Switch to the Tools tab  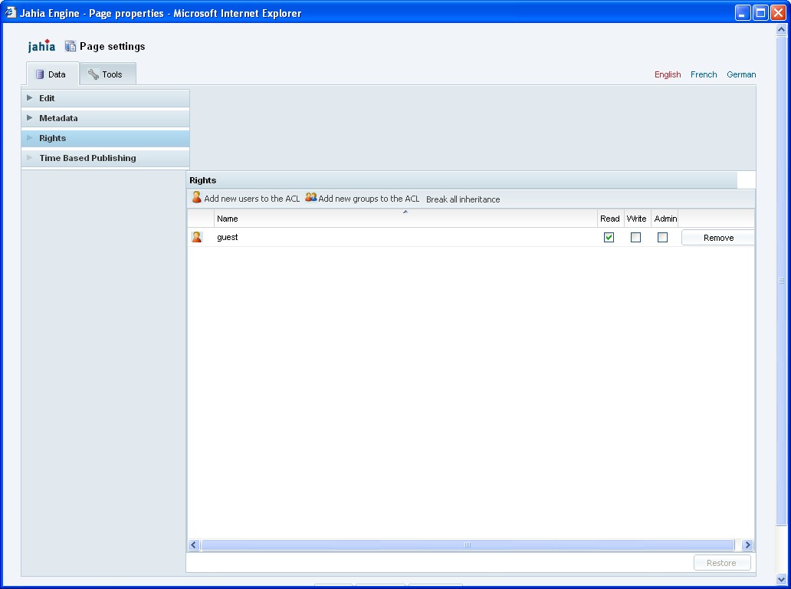(x=107, y=74)
